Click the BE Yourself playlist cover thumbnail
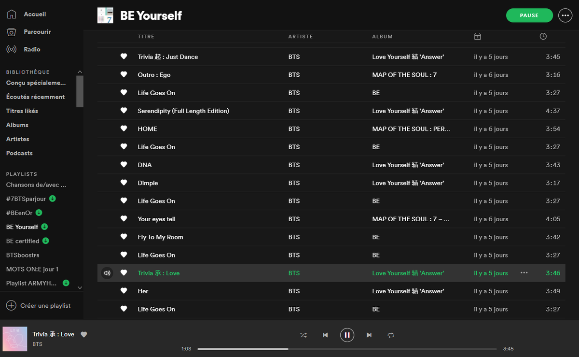 [105, 15]
